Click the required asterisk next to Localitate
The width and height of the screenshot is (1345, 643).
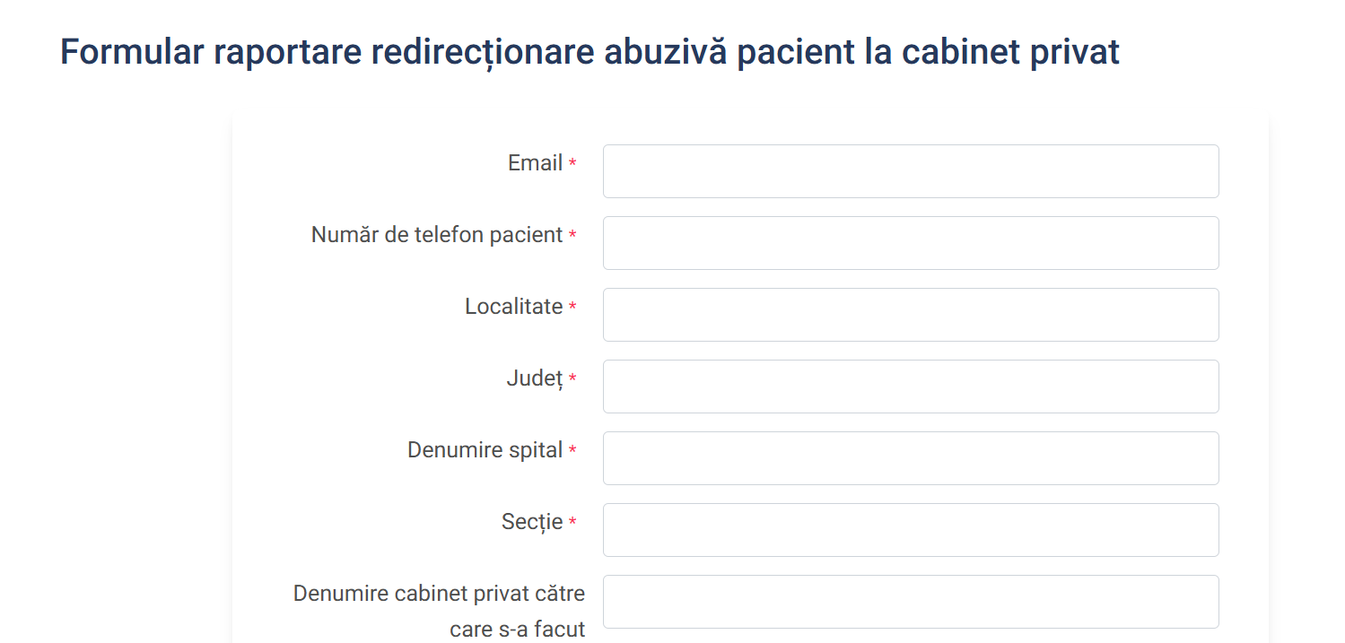[x=572, y=308]
